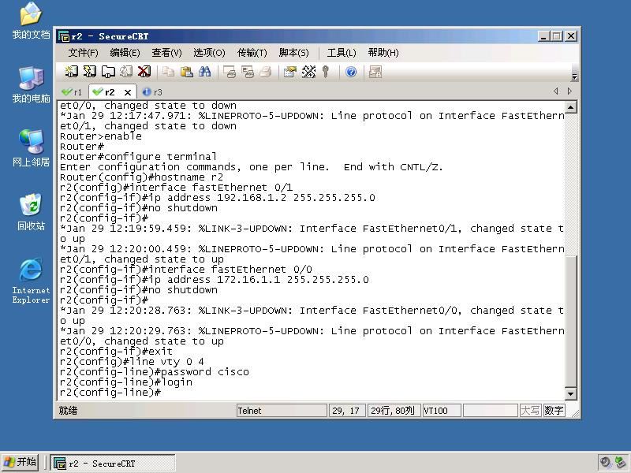The height and width of the screenshot is (473, 631).
Task: Open the 脚本(S) menu
Action: click(293, 53)
